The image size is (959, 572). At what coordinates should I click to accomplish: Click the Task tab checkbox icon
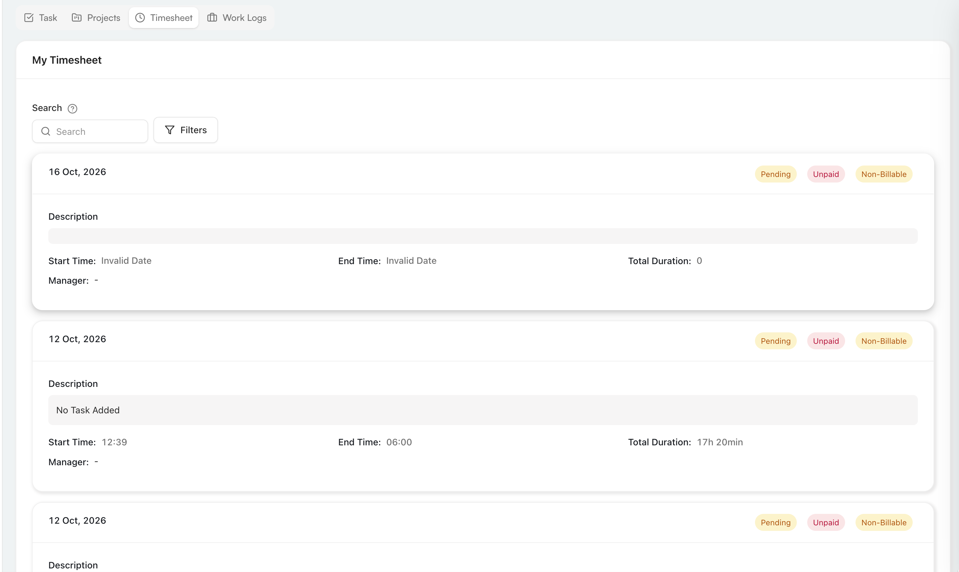(29, 18)
